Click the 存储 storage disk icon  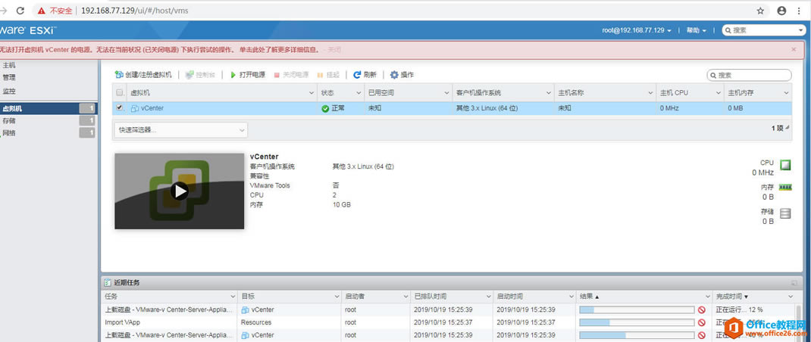pos(785,213)
